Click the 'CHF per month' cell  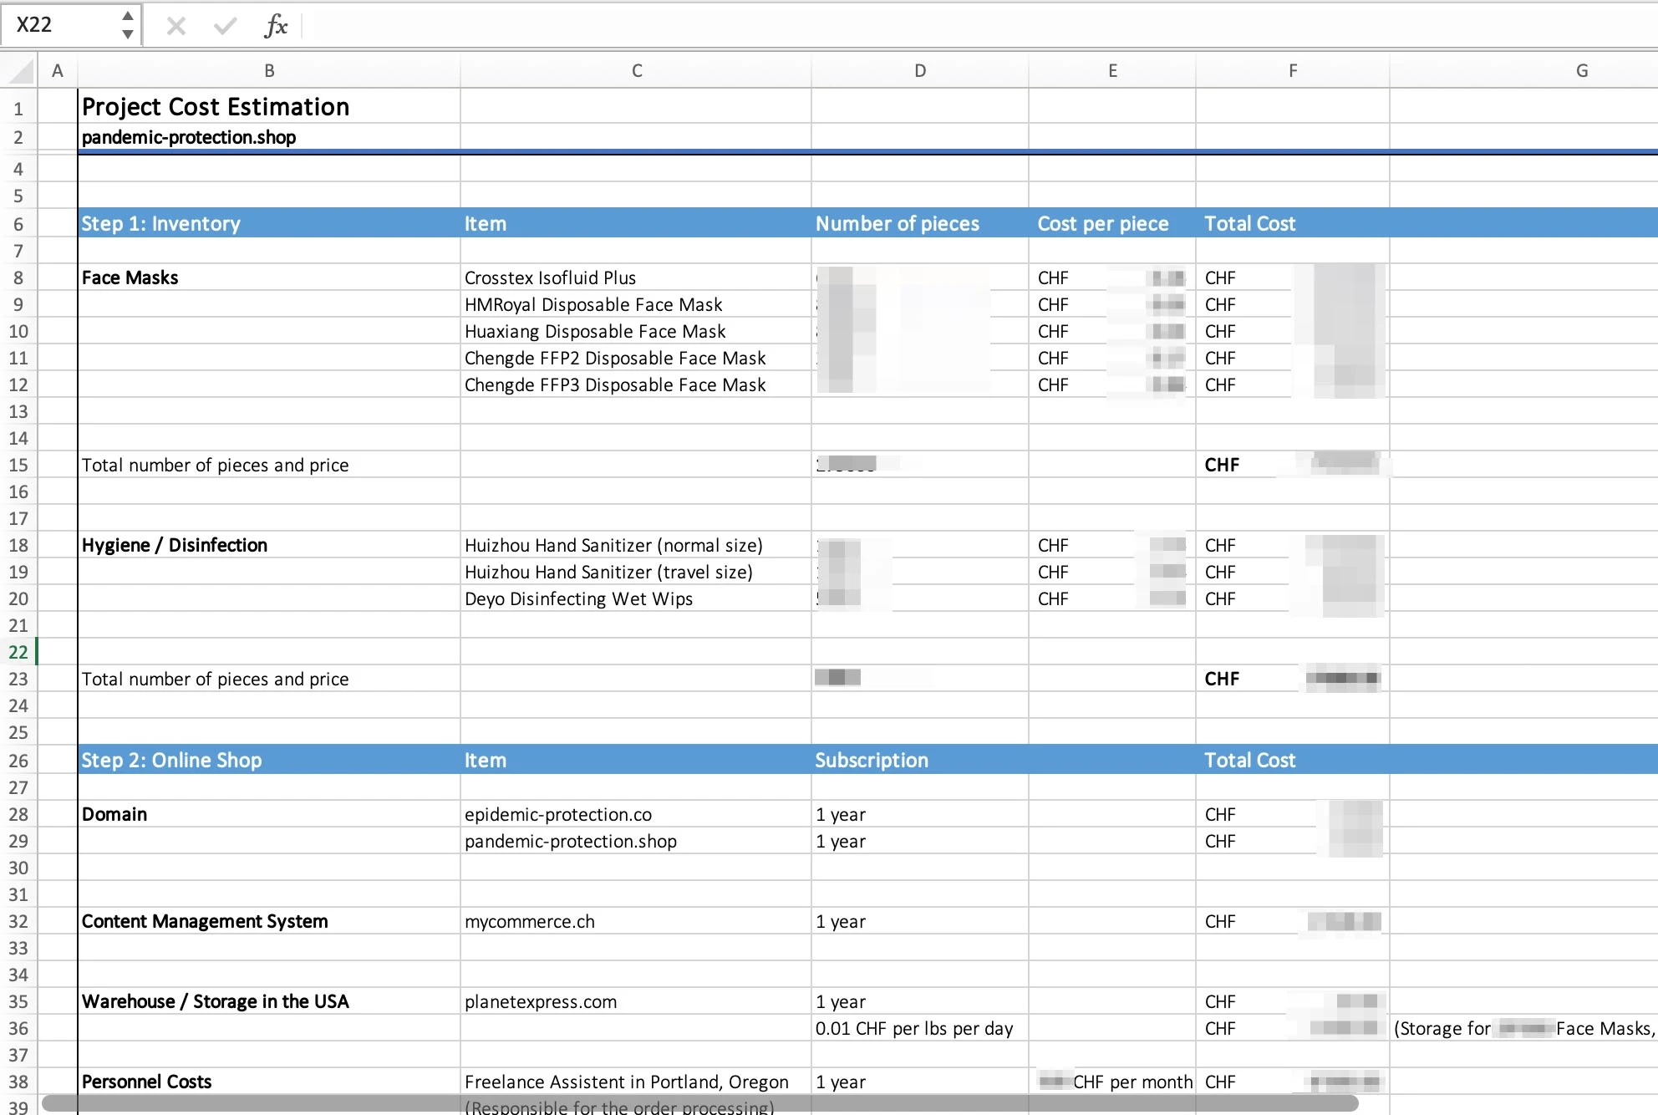pos(1112,1082)
